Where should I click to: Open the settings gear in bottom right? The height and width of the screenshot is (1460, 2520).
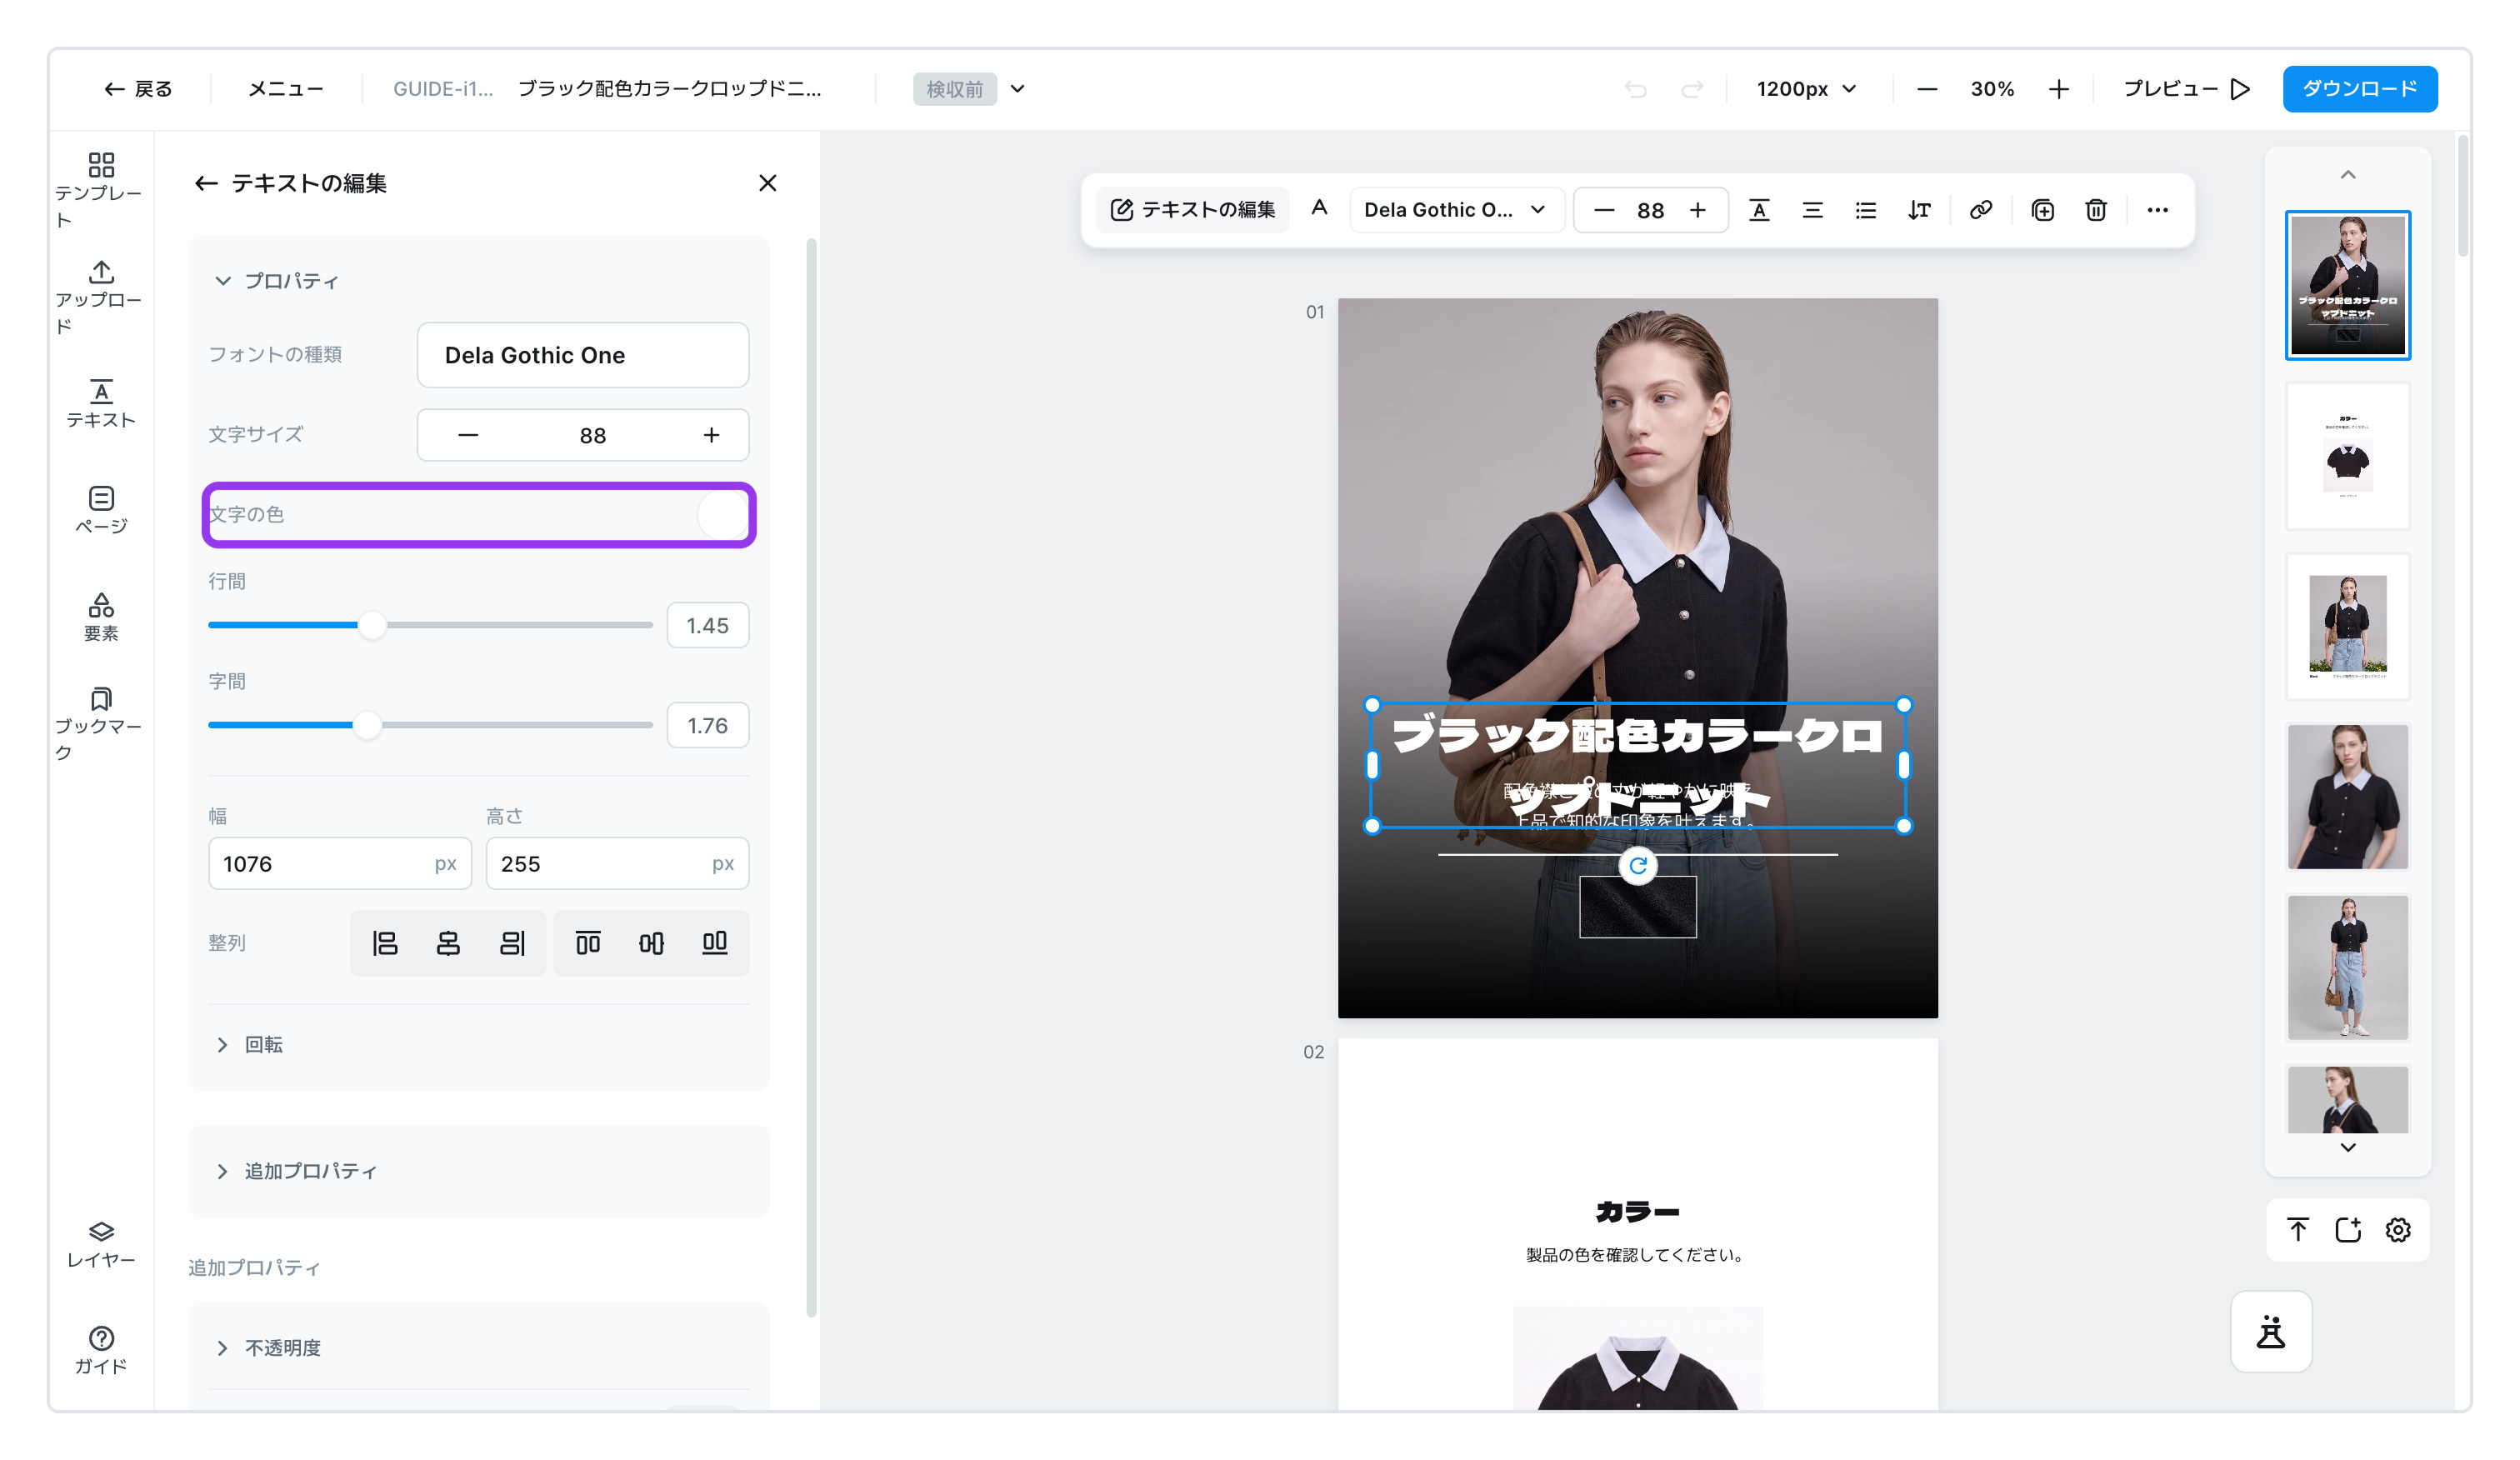pyautogui.click(x=2397, y=1229)
